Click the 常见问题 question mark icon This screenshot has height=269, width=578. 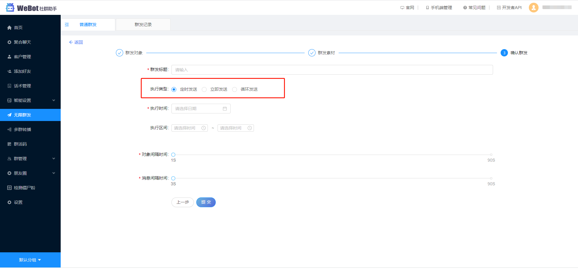pos(465,8)
